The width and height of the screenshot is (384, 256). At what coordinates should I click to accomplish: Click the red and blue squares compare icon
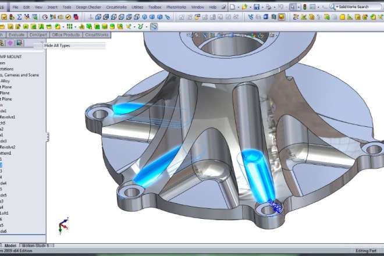click(76, 17)
